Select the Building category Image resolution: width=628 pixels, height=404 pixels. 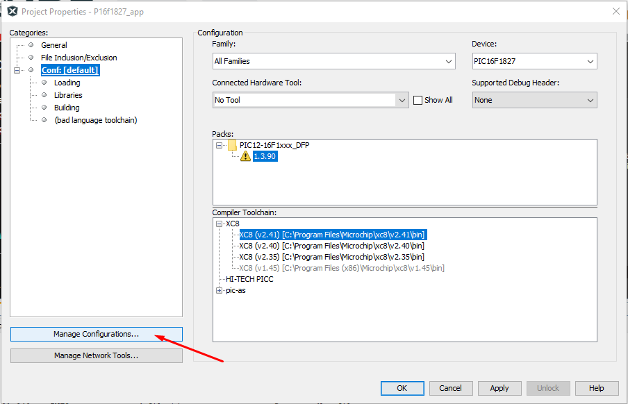(67, 108)
